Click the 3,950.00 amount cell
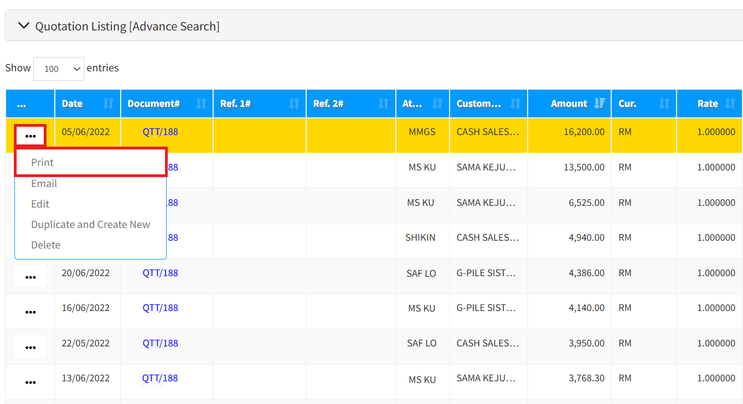This screenshot has height=404, width=743. click(x=586, y=343)
